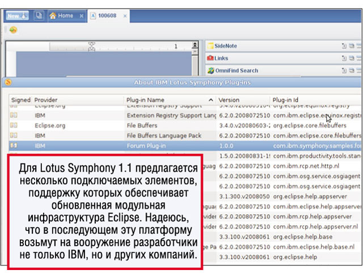Select the Eclipse.org cell in File Buffers row
Screen dimensions: 363x274
(50, 126)
